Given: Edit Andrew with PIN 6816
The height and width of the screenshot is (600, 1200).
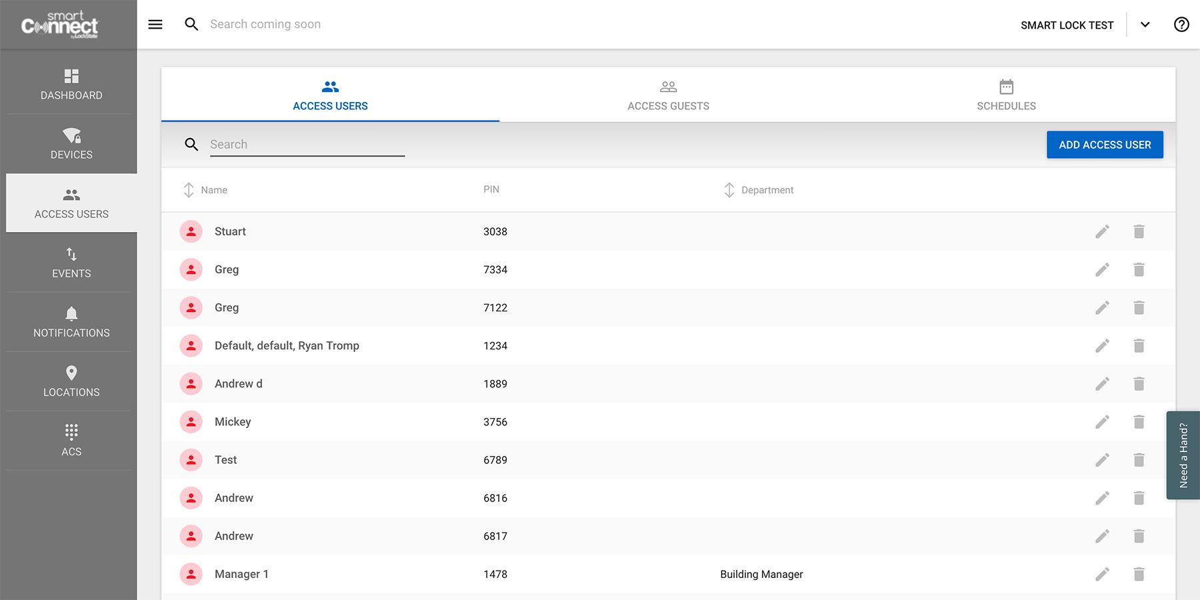Looking at the screenshot, I should 1102,497.
